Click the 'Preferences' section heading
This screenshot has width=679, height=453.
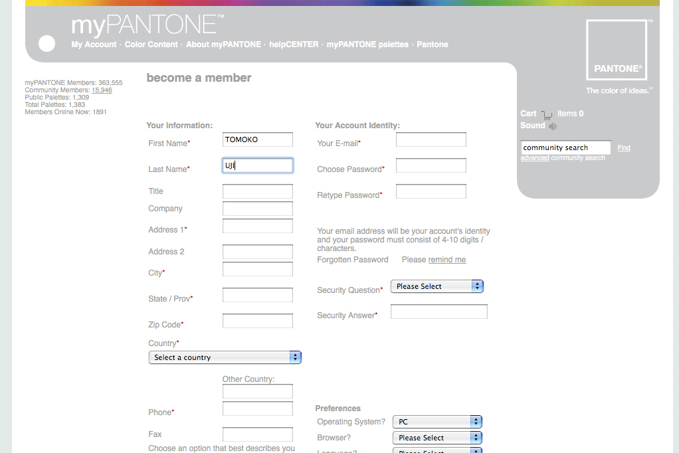coord(338,408)
